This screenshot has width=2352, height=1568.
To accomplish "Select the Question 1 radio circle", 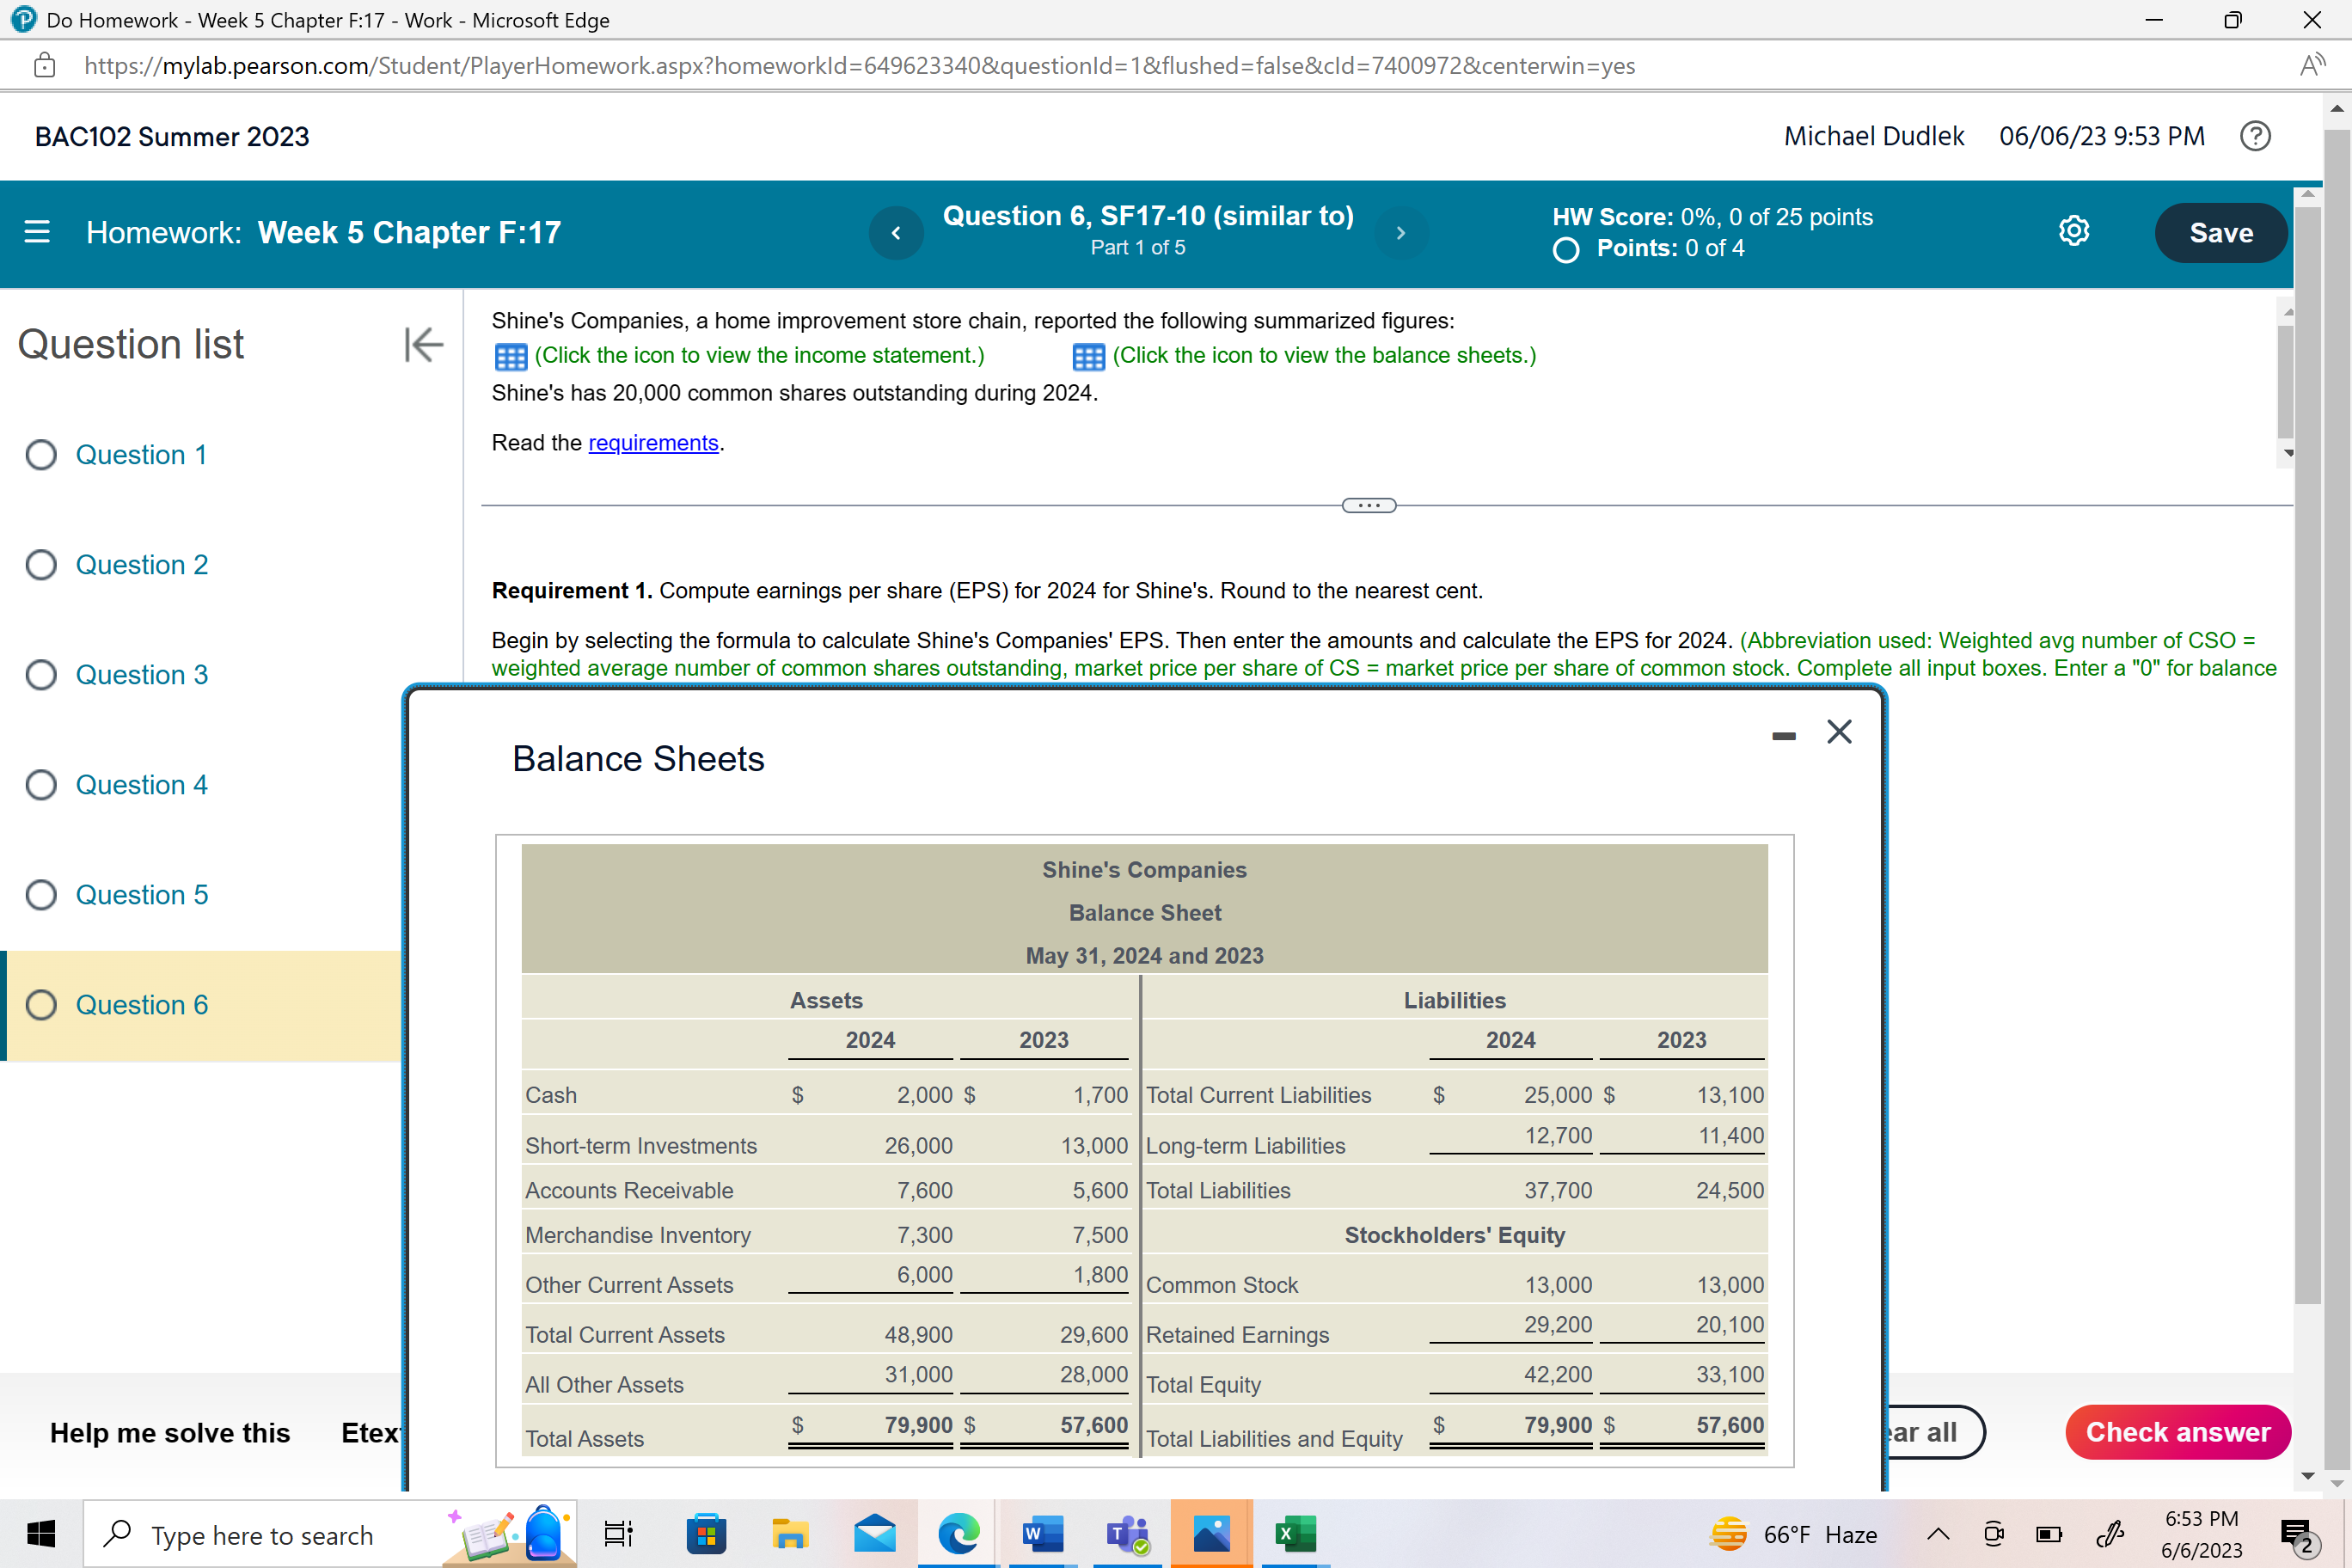I will (x=41, y=455).
